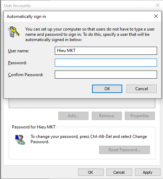
Task: Click OK at the bottom of User Accounts
Action: click(91, 172)
